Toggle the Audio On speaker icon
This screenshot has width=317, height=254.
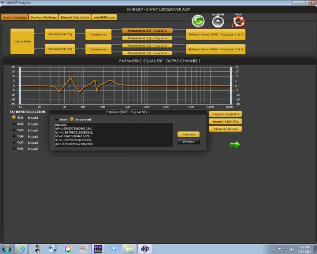coord(218,22)
